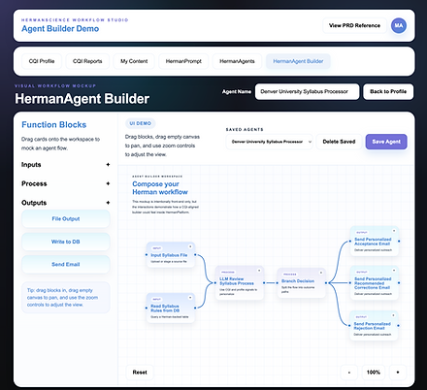Click input port of Read Syllabus Rules node

click(x=147, y=308)
